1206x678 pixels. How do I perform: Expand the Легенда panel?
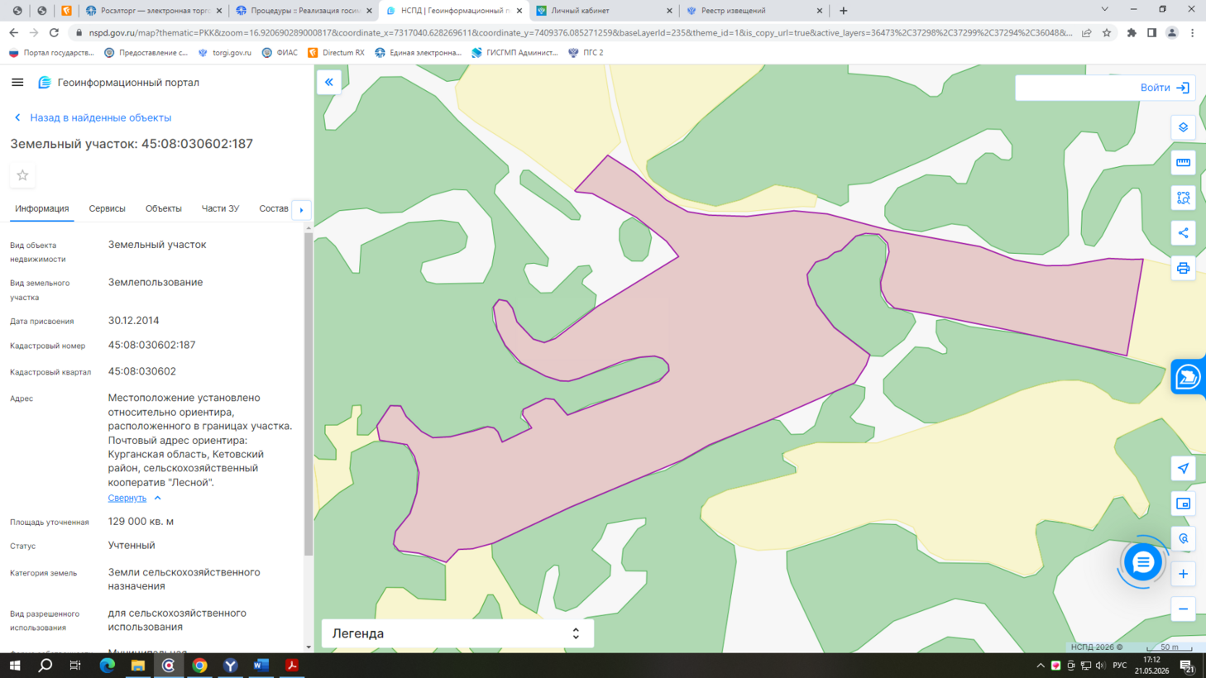pos(457,633)
